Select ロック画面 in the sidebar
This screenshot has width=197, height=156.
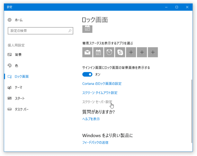[22, 76]
